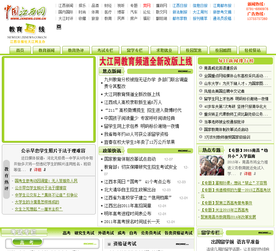
Task: Open 中学生公交车上集体不让座引争议 link
Action: click(x=46, y=195)
